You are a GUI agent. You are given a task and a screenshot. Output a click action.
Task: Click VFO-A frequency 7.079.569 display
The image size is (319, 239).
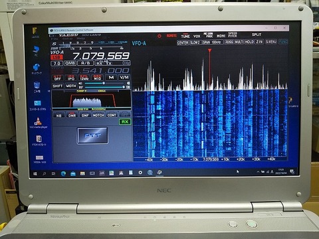tap(101, 56)
